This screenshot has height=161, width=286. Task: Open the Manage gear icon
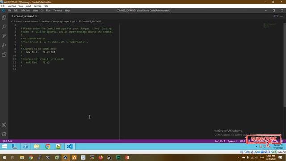pyautogui.click(x=4, y=134)
